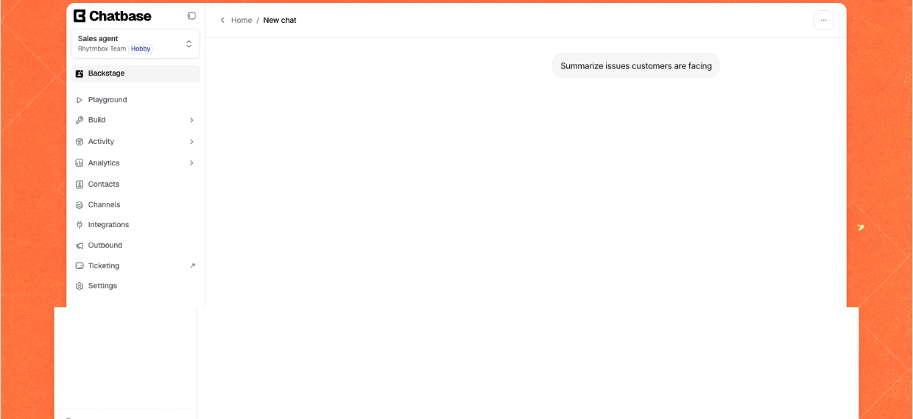Click the Outbound megaphone icon
This screenshot has width=913, height=419.
pos(80,246)
